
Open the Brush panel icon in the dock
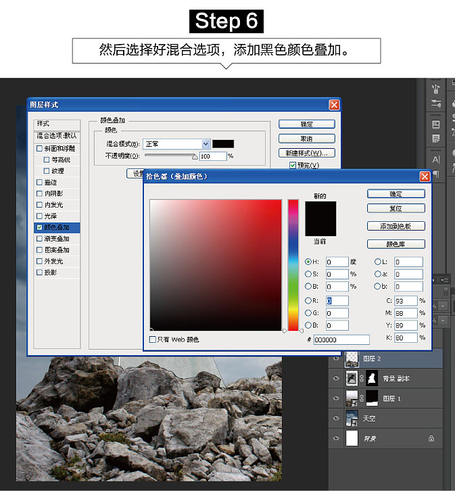point(436,89)
